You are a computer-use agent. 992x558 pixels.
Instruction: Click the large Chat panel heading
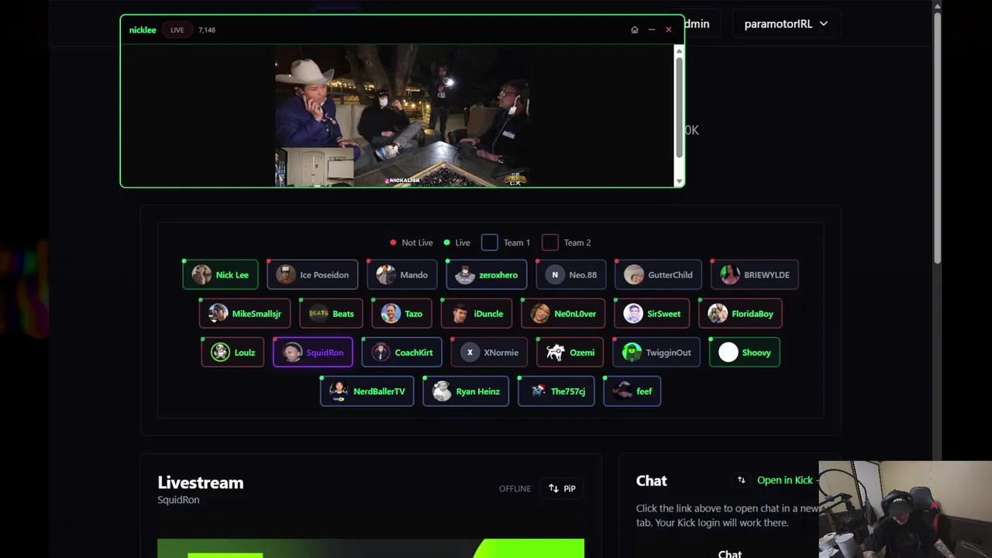pos(652,481)
